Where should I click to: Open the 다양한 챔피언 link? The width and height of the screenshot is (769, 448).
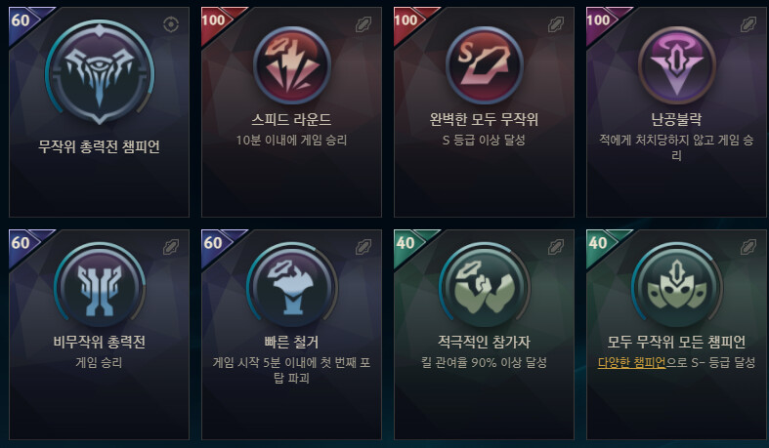(631, 363)
